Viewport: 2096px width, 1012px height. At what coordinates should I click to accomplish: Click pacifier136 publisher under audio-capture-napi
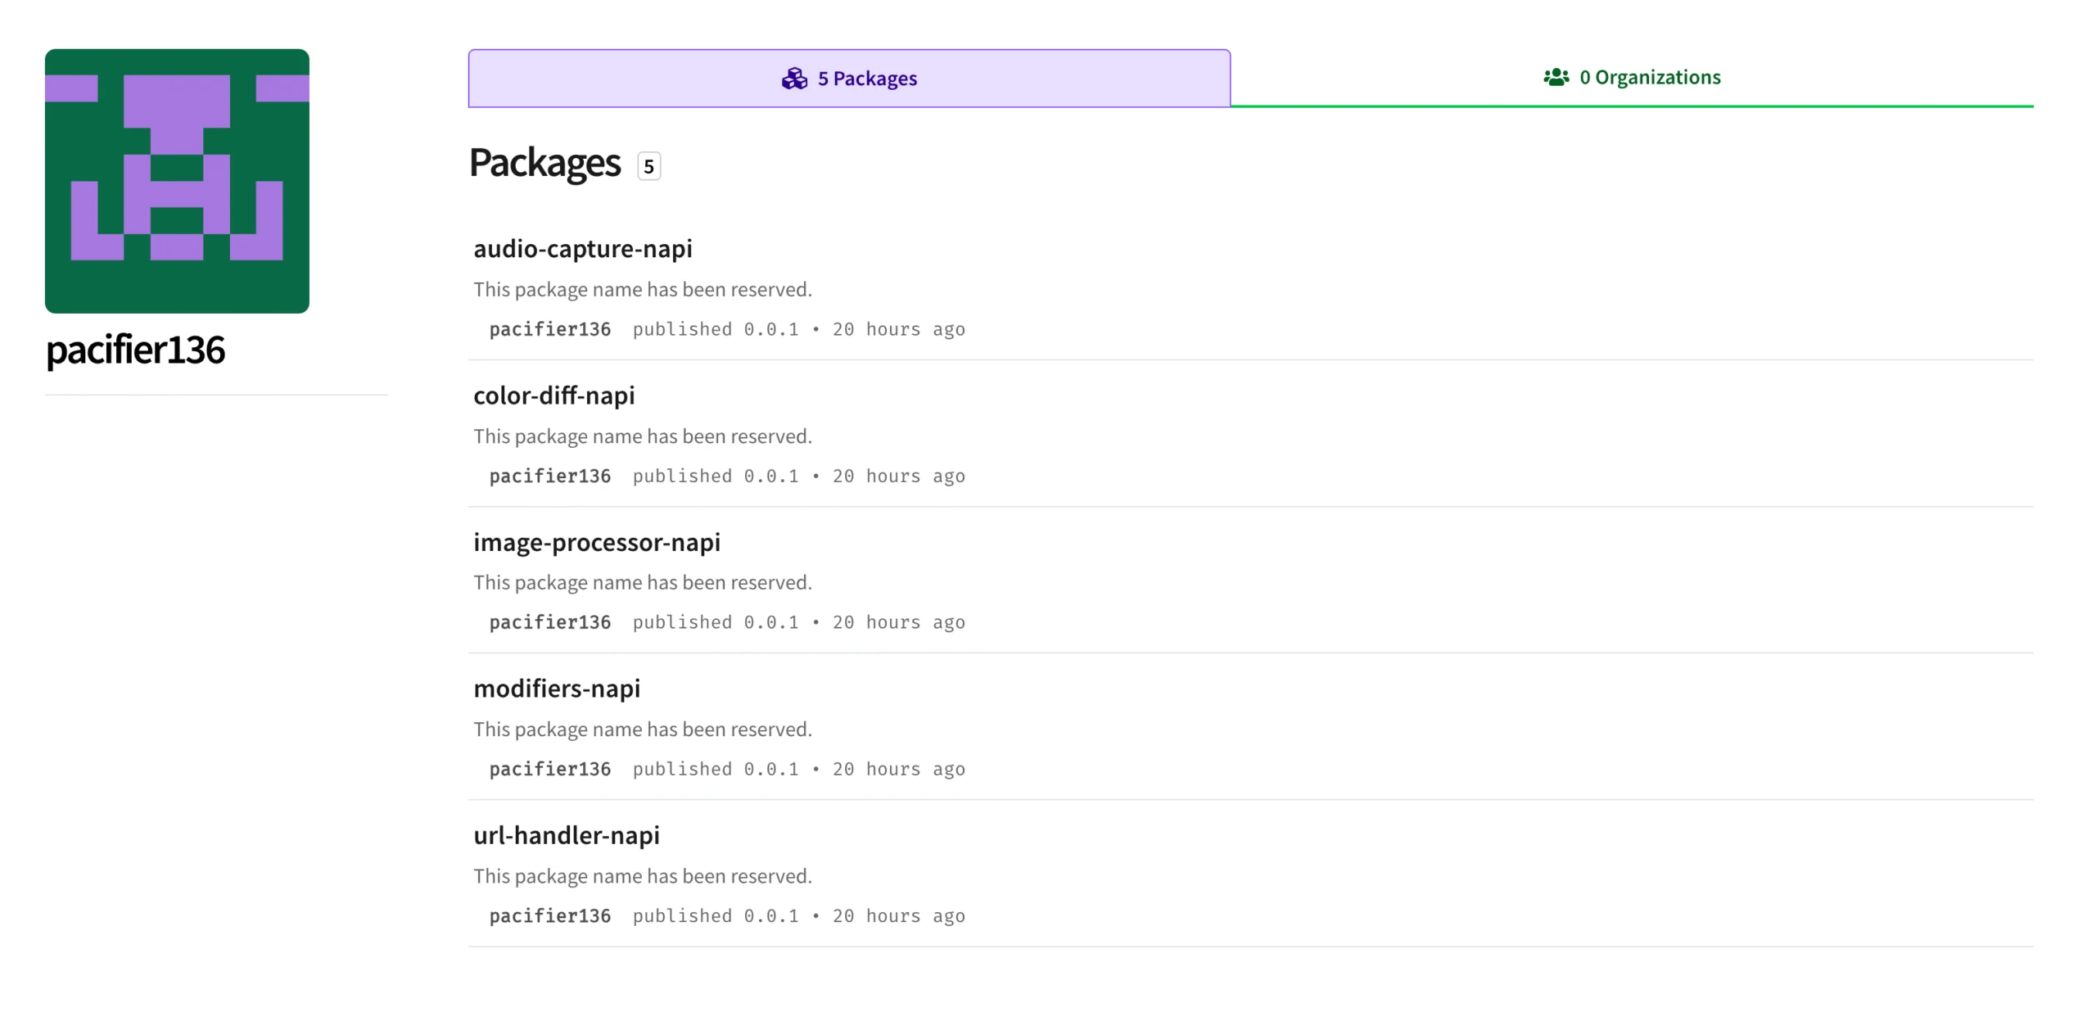[549, 329]
